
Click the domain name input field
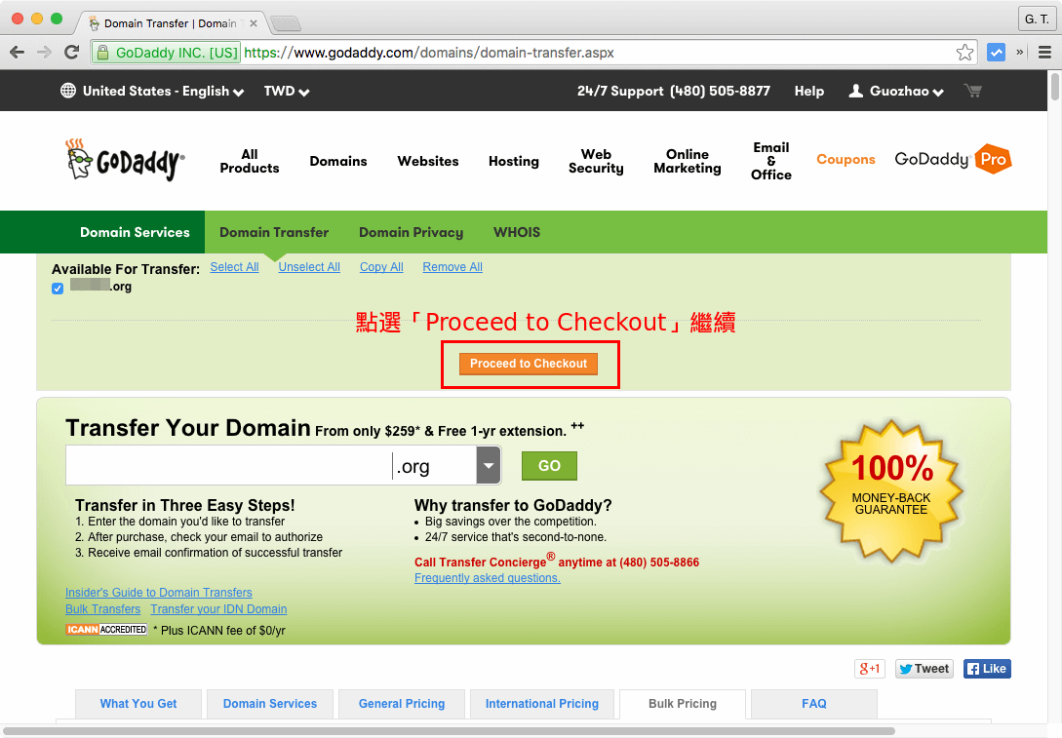coord(224,465)
